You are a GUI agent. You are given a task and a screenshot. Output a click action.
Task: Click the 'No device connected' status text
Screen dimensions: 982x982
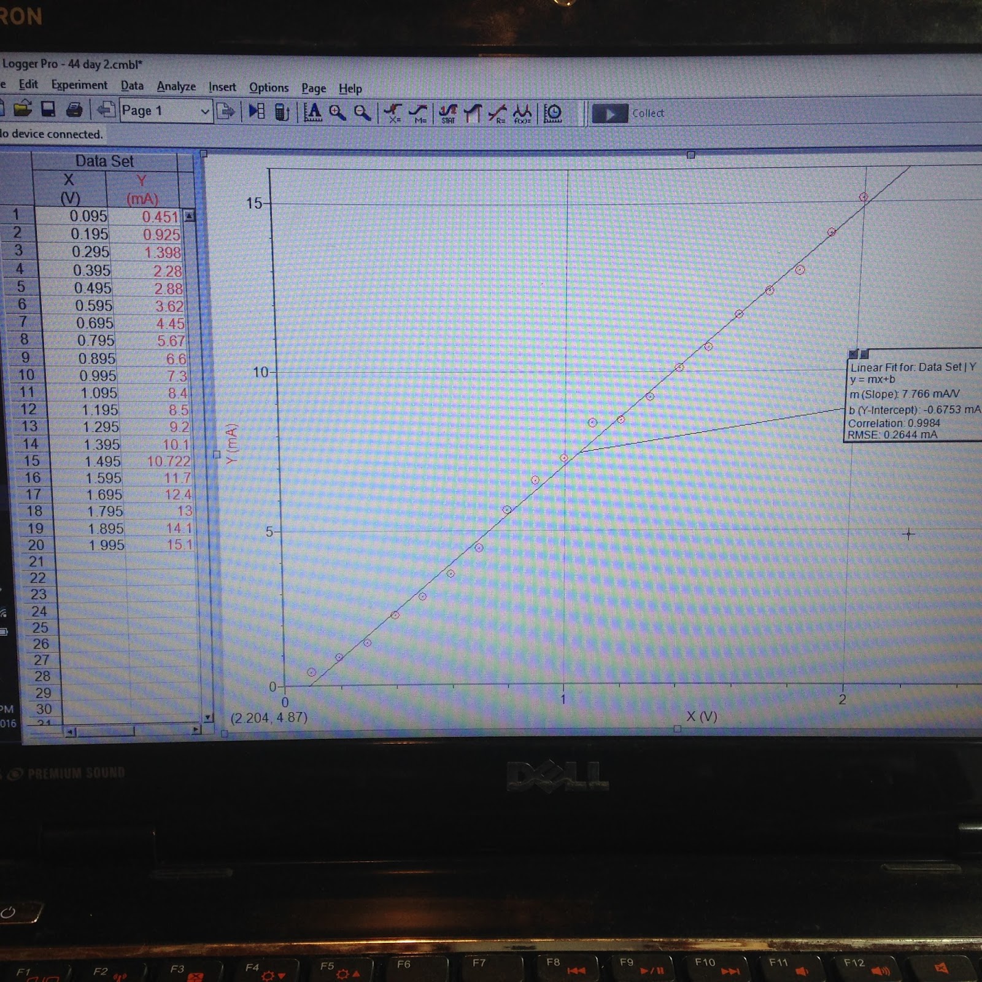[x=52, y=134]
